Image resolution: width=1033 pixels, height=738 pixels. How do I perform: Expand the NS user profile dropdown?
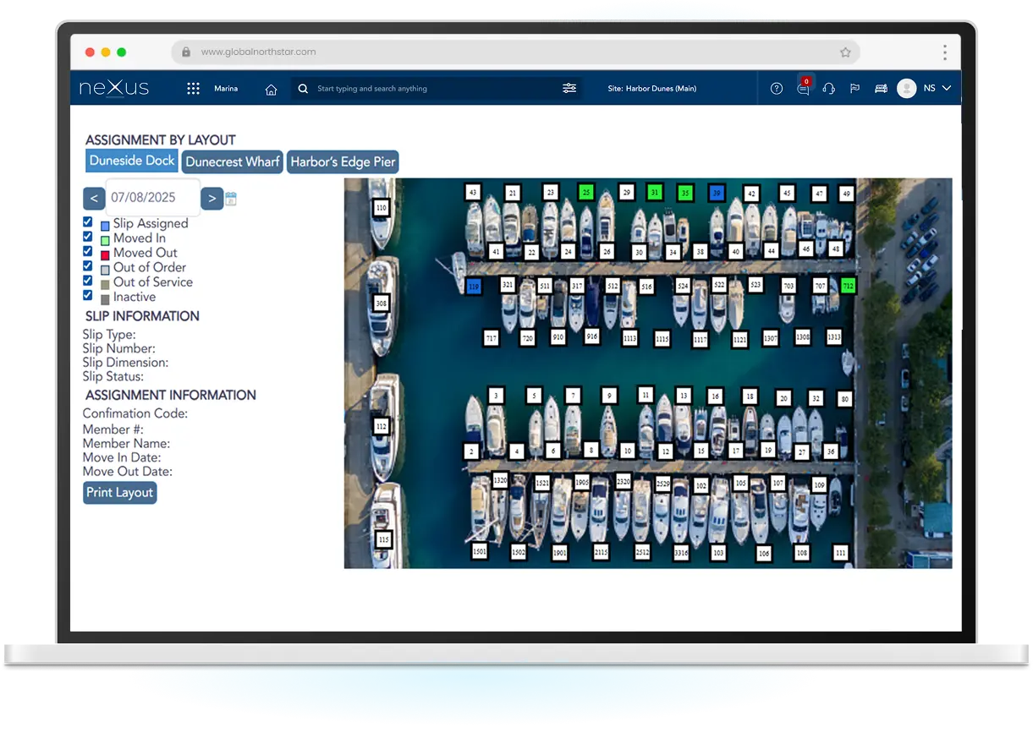(x=946, y=88)
